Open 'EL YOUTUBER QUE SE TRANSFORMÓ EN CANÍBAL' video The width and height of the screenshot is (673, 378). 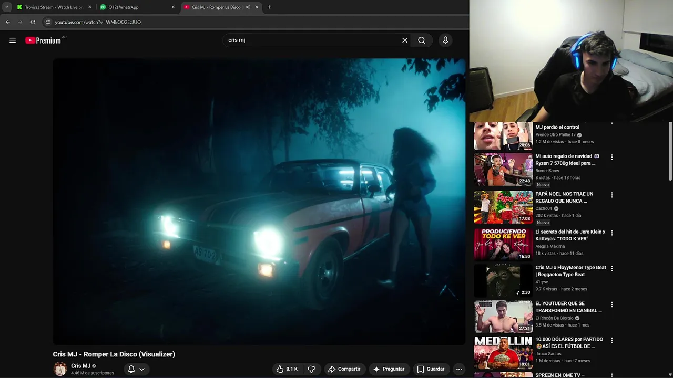click(x=568, y=307)
